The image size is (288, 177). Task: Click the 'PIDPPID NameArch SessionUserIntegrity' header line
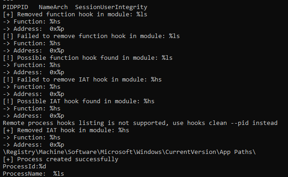[x=75, y=7]
